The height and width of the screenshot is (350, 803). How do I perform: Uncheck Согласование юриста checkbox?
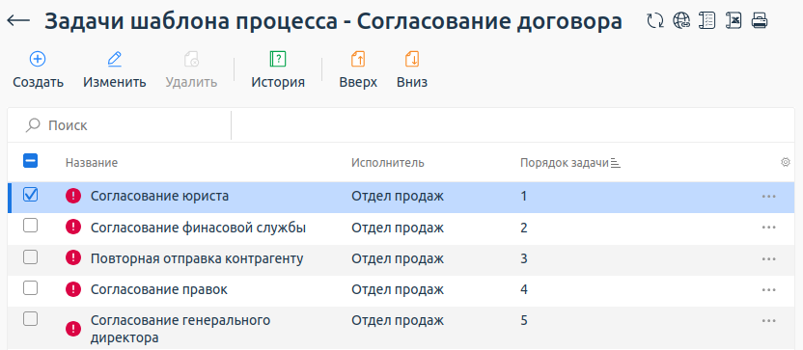click(x=31, y=195)
